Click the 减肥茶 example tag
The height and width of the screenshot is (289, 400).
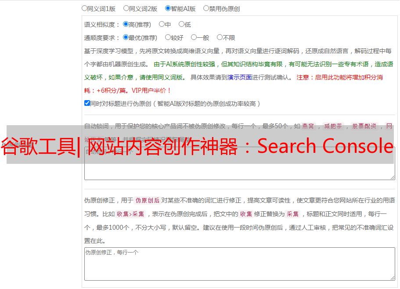(x=333, y=126)
